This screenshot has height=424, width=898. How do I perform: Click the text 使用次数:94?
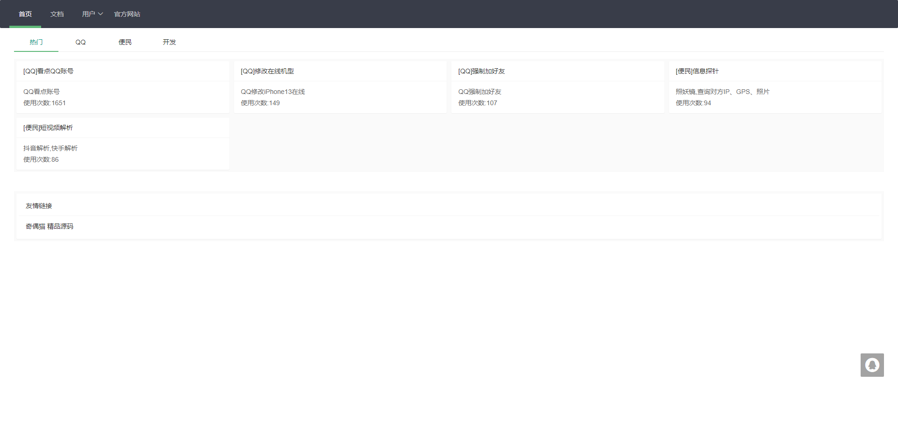[693, 103]
